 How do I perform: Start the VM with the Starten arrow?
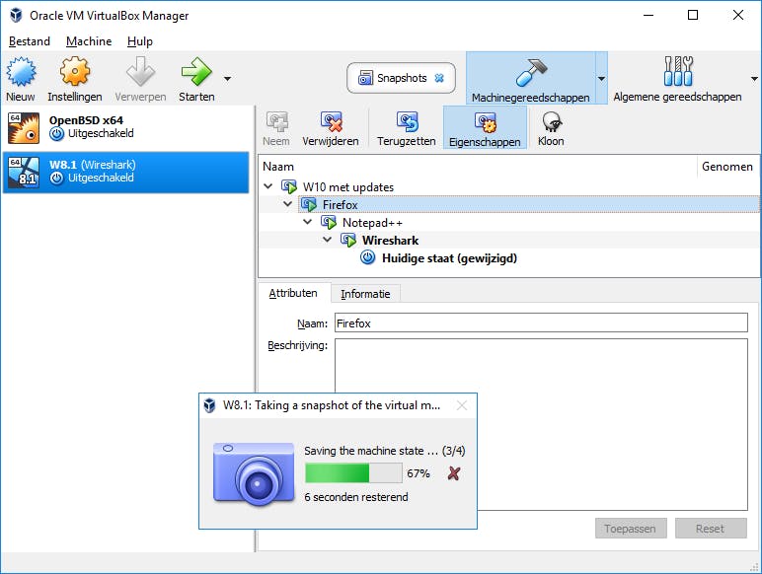196,72
